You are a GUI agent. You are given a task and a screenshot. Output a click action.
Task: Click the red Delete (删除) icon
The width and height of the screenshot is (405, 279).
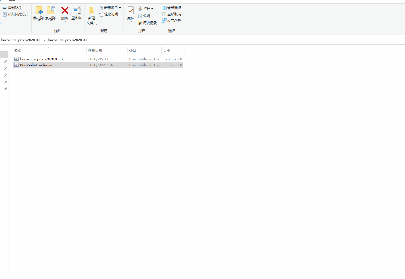click(x=65, y=11)
